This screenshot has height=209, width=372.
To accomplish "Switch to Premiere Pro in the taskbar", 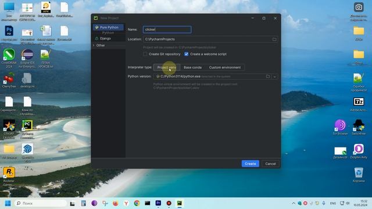I will point(158,203).
